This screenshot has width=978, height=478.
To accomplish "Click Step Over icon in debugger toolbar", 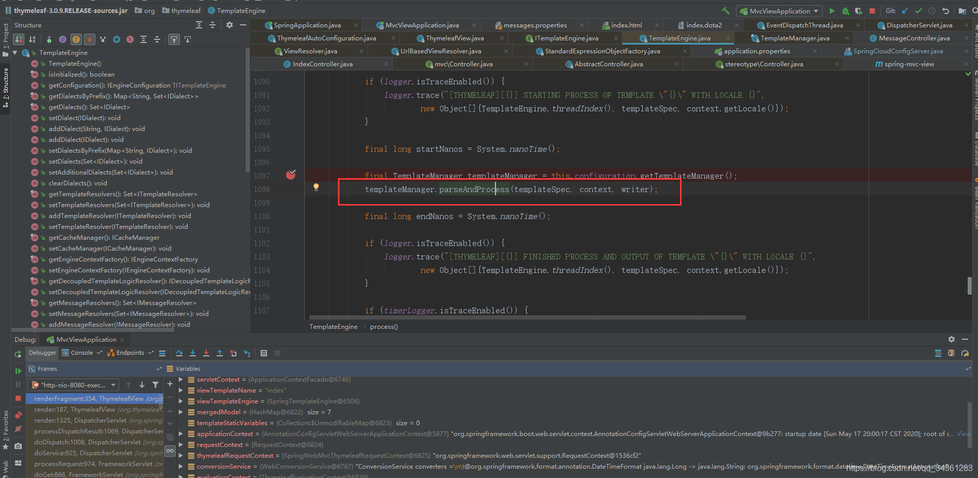I will [179, 353].
